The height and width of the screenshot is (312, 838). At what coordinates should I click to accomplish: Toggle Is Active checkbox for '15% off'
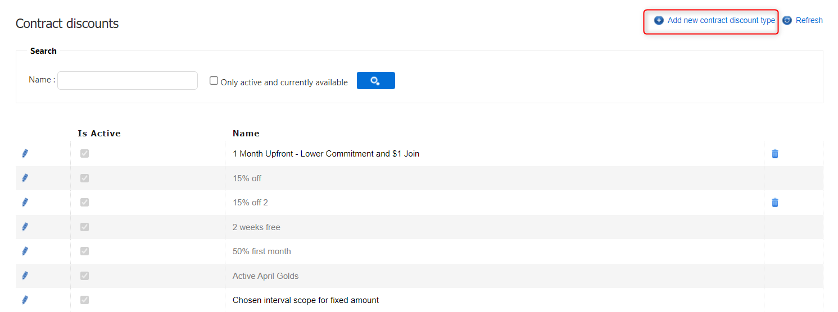click(x=84, y=178)
